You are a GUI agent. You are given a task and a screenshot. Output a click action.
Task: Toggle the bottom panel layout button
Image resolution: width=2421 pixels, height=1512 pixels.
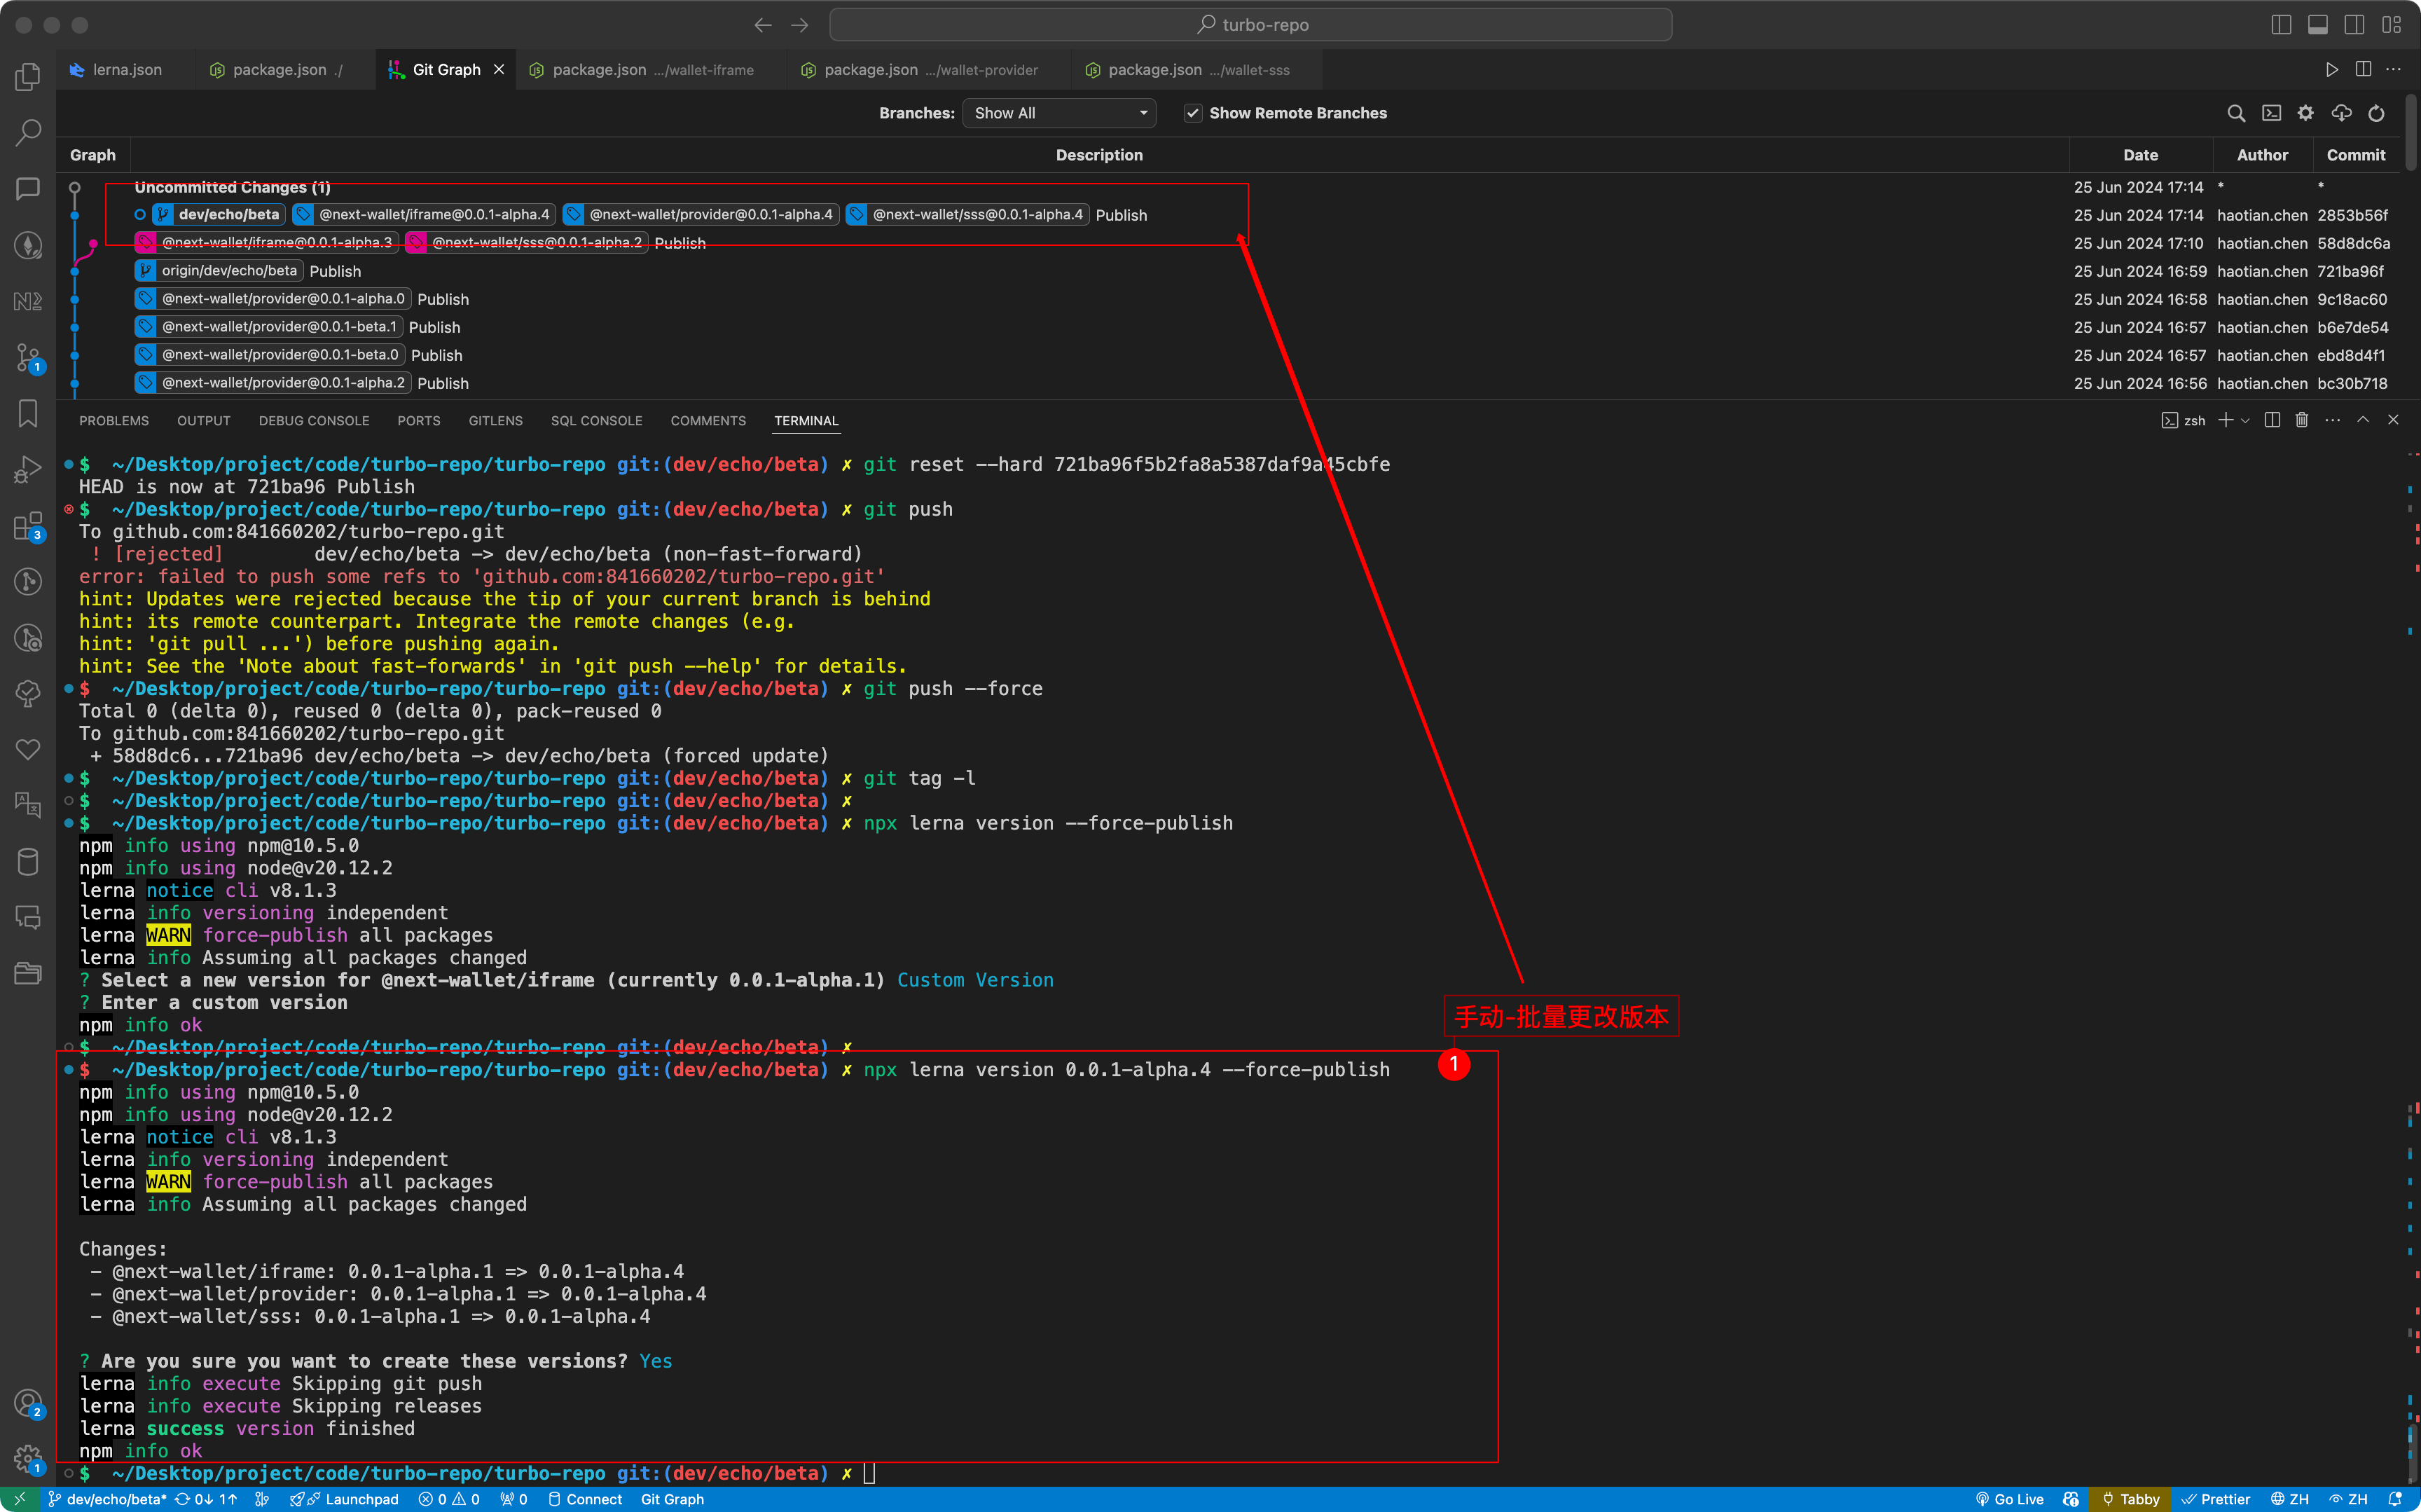2318,25
